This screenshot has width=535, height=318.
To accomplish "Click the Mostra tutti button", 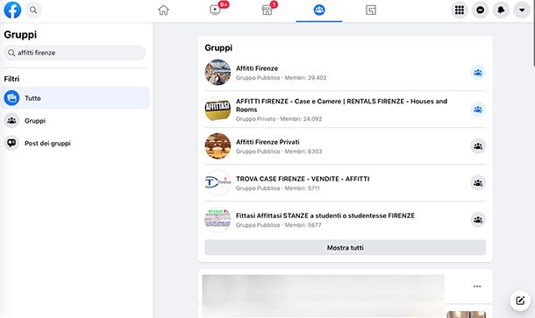I will 345,247.
